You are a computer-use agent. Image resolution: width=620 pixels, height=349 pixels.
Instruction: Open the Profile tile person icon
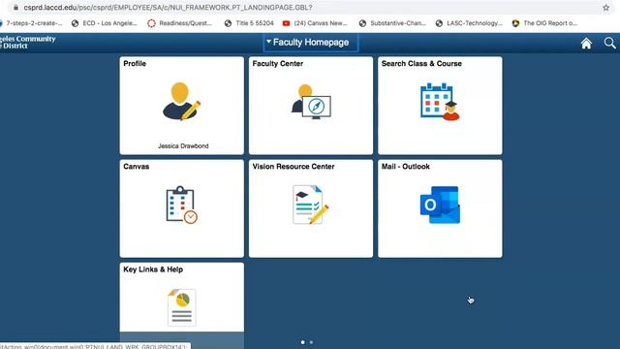pyautogui.click(x=181, y=101)
